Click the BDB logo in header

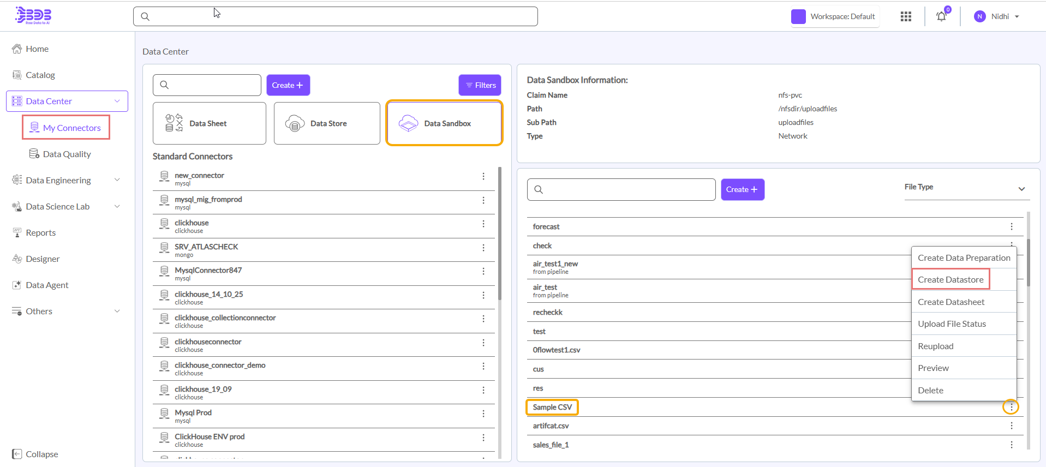pyautogui.click(x=33, y=15)
